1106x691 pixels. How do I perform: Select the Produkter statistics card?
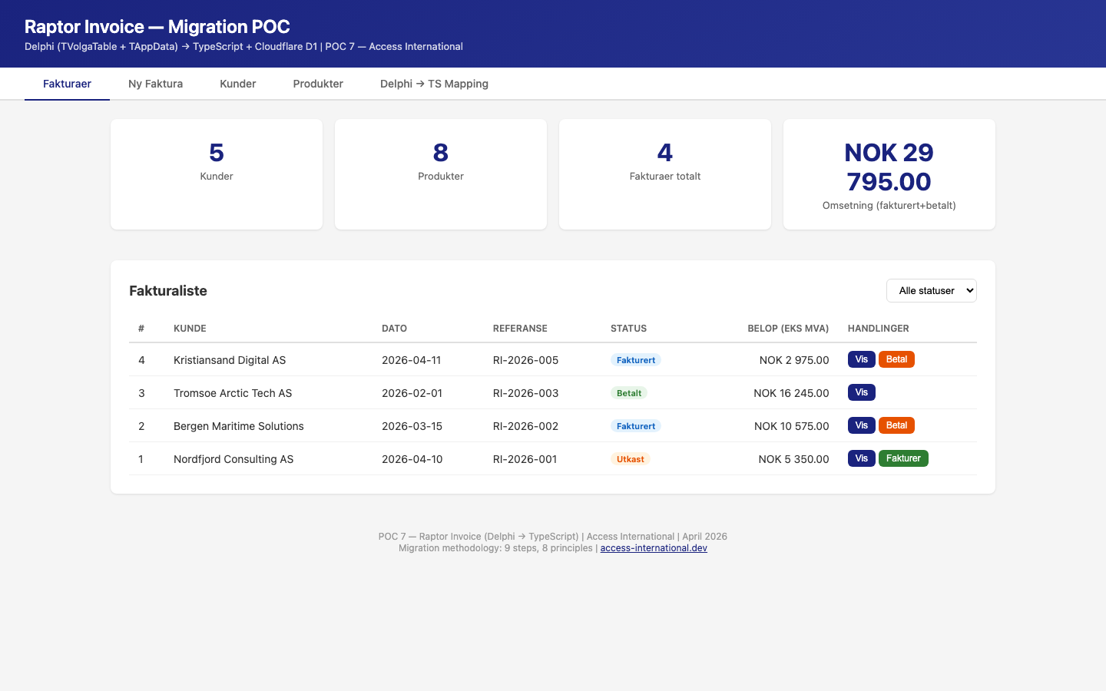point(441,174)
